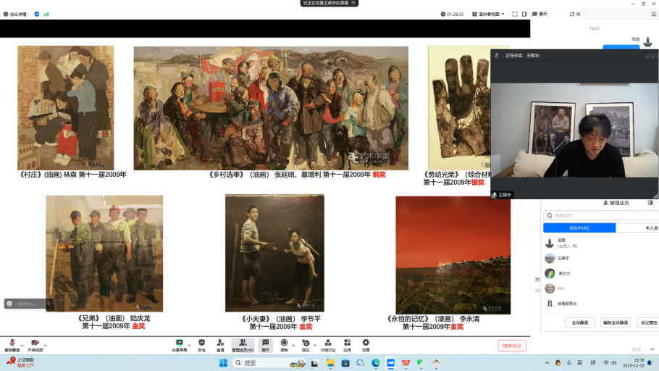The height and width of the screenshot is (371, 659).
Task: Switch to the 会议中(42) tab
Action: tap(579, 228)
